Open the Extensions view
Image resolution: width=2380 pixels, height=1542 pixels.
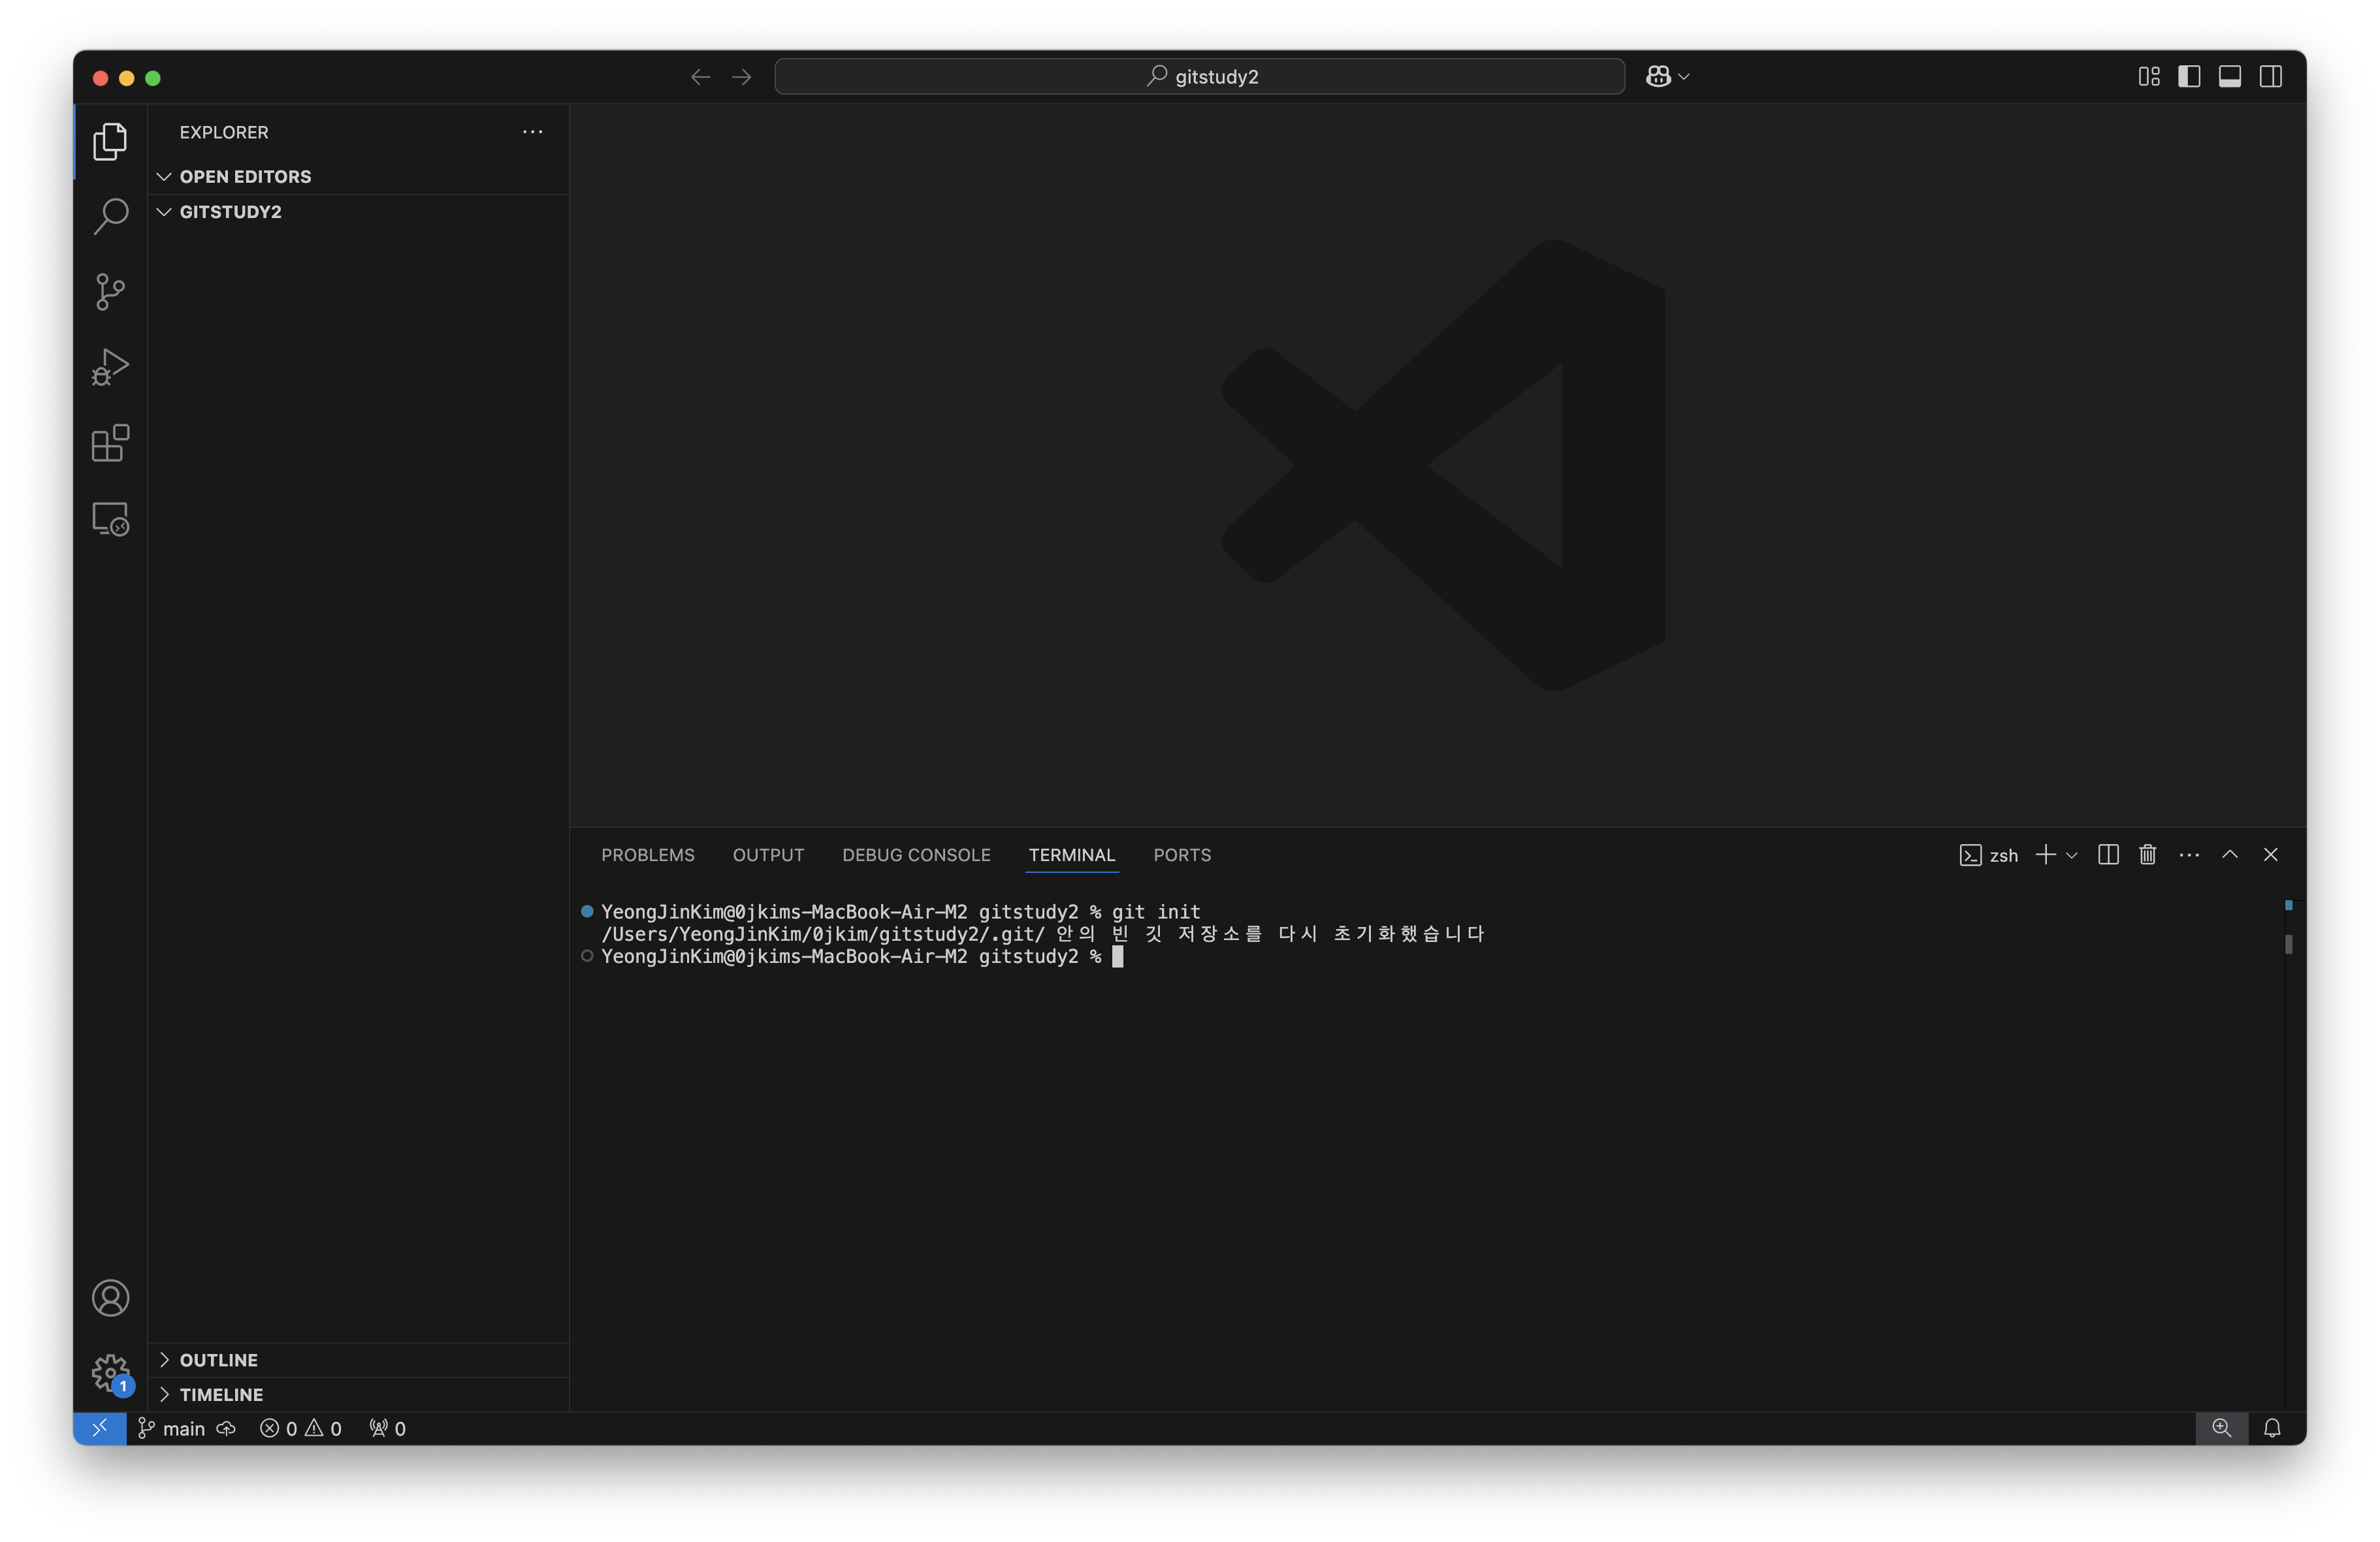[110, 443]
